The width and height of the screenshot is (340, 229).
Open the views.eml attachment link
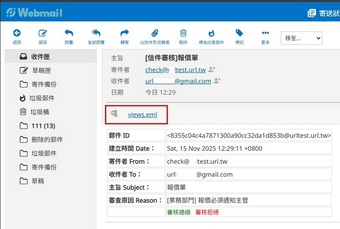(x=142, y=114)
